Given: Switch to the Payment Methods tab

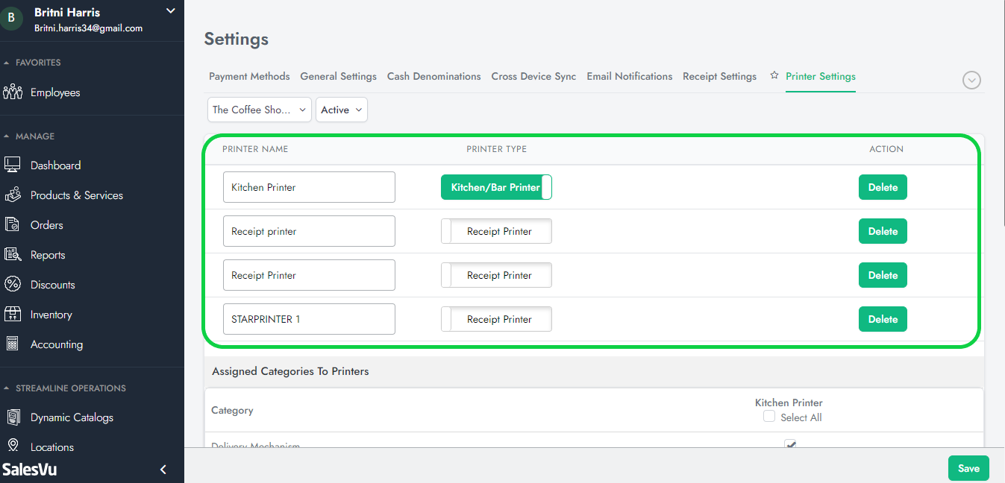Looking at the screenshot, I should [x=249, y=76].
